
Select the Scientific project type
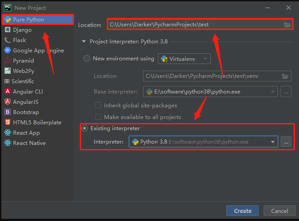[23, 81]
